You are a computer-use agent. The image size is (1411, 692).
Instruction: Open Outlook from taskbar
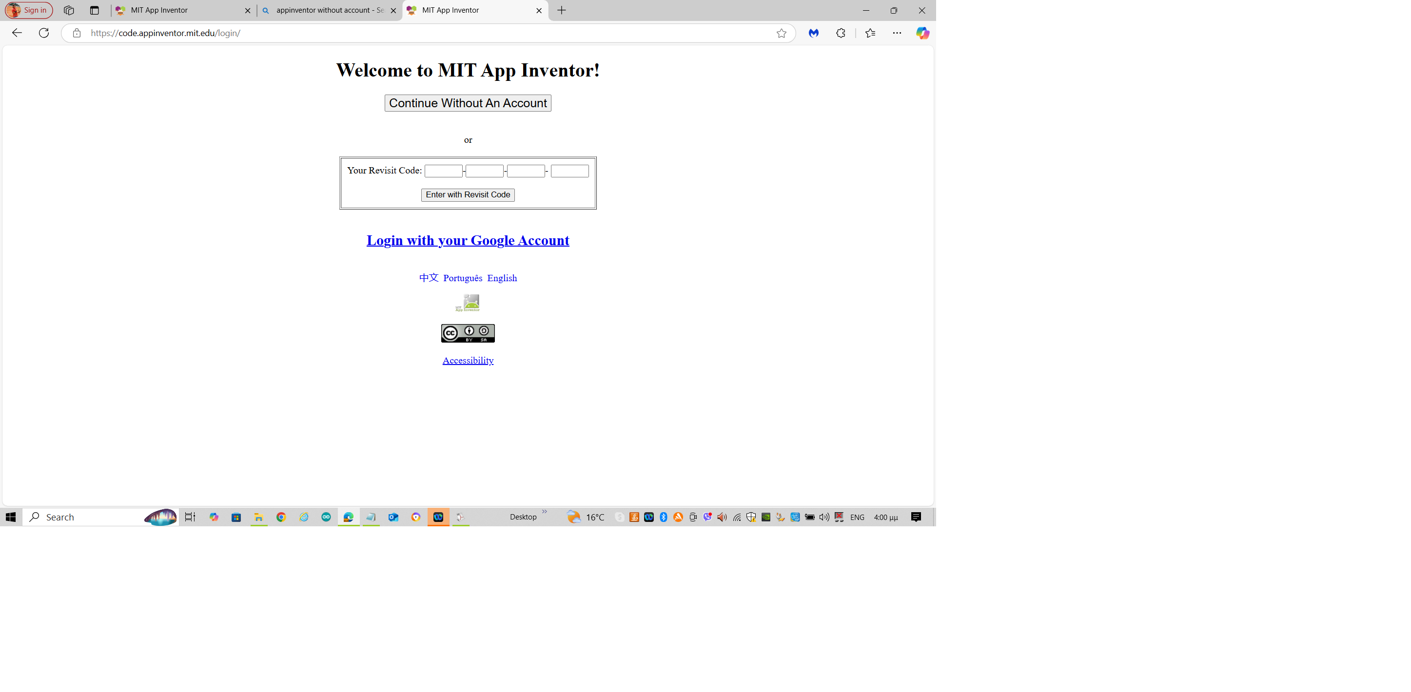[x=393, y=517]
